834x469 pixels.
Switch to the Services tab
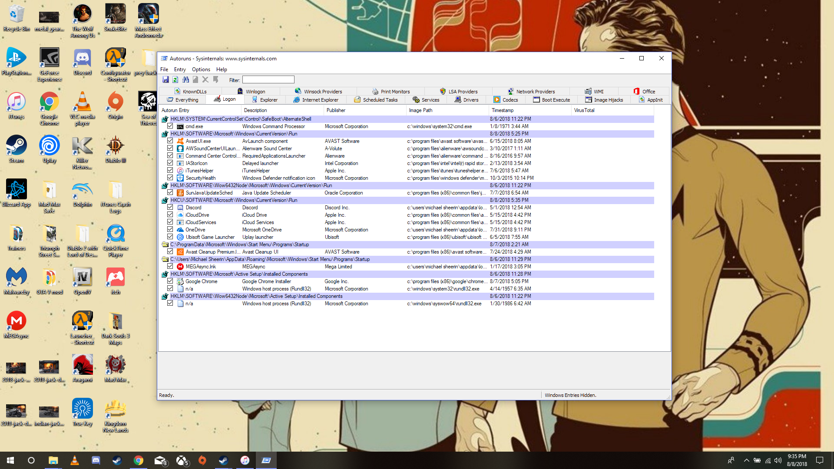coord(426,100)
